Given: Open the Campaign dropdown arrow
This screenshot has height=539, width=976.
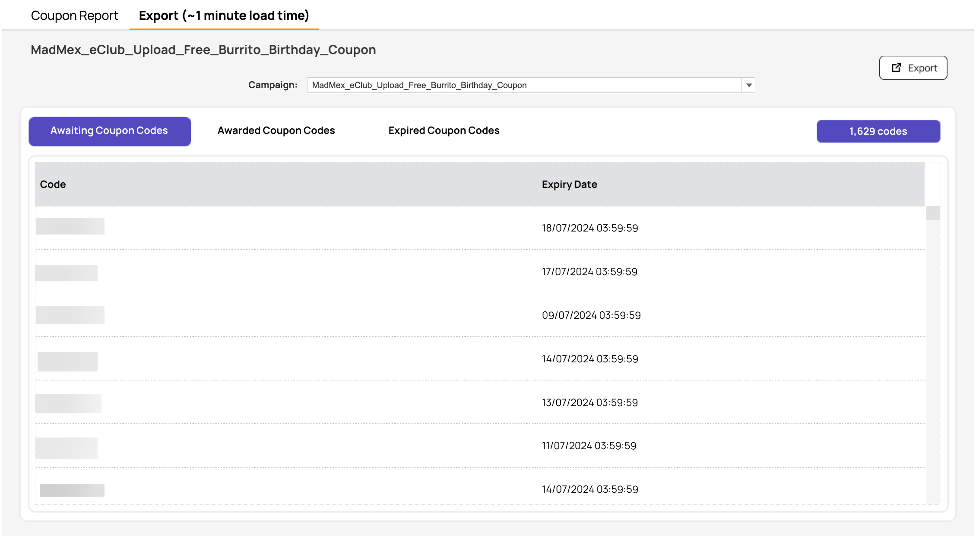Looking at the screenshot, I should [x=749, y=85].
